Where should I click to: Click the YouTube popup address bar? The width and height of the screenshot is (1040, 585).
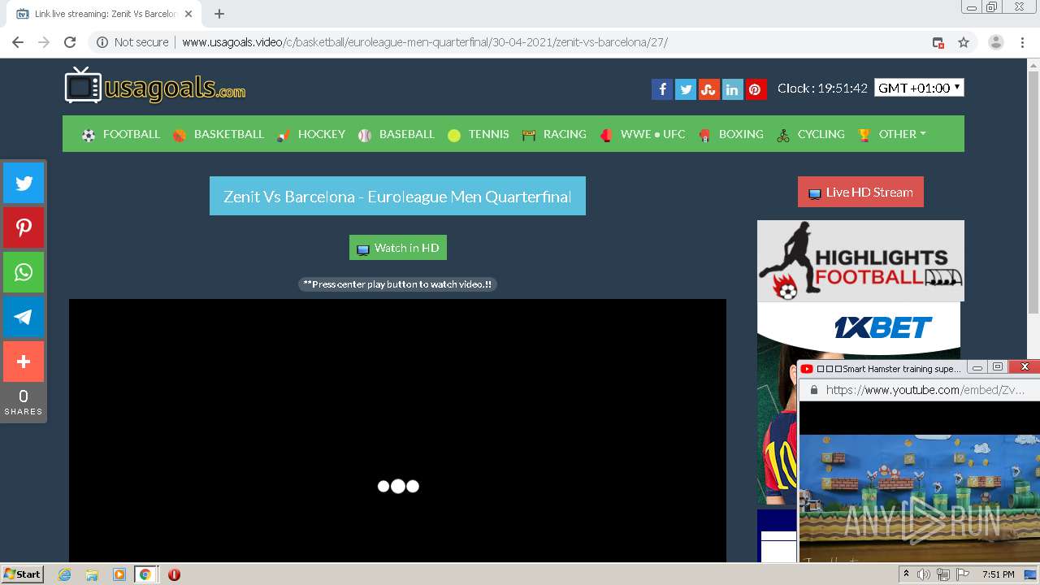pyautogui.click(x=925, y=390)
